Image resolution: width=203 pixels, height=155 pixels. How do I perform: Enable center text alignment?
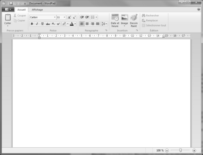click(87, 24)
